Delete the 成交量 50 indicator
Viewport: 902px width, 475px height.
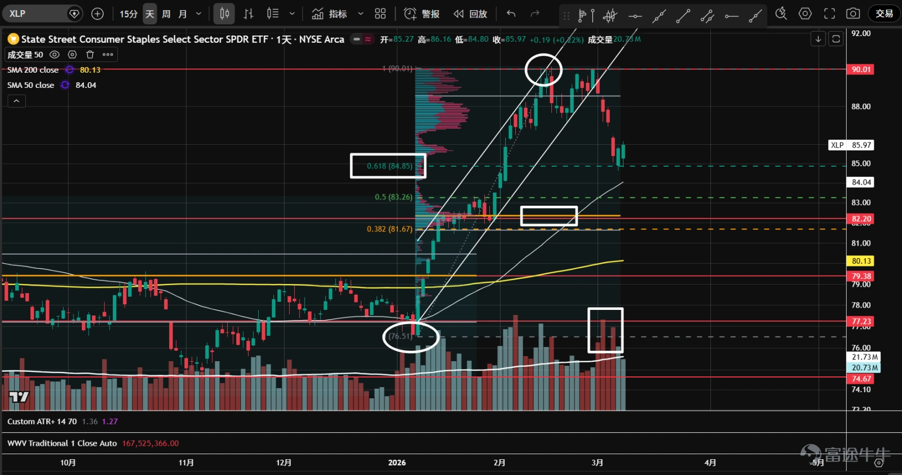pyautogui.click(x=90, y=55)
